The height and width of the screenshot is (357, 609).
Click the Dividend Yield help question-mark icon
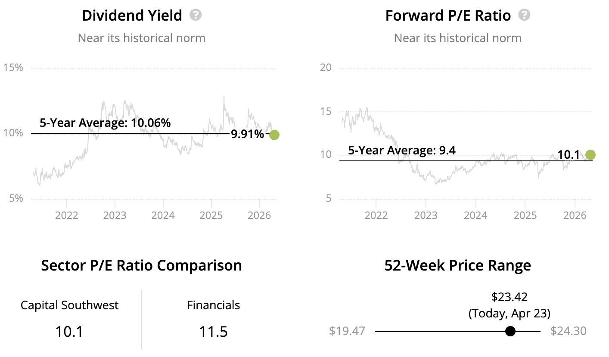click(196, 15)
